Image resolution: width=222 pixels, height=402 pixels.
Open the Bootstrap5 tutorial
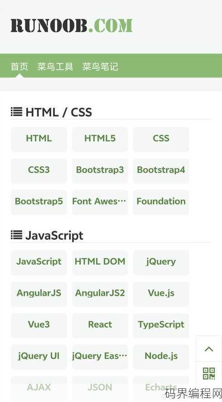point(39,202)
